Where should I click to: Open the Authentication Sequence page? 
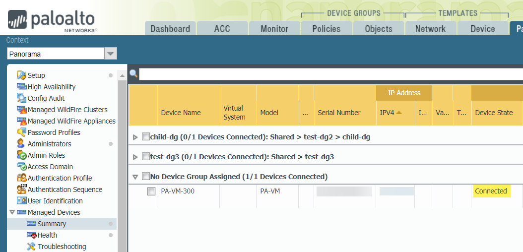tap(65, 189)
